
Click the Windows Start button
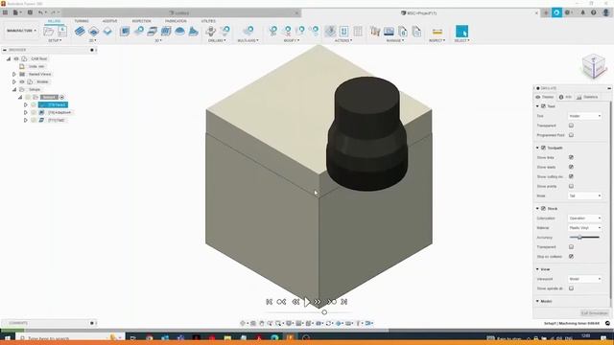(x=8, y=338)
